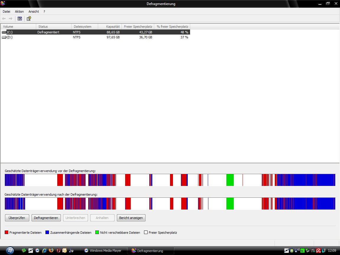Open the Windows Start orb
340x255 pixels.
(10, 250)
